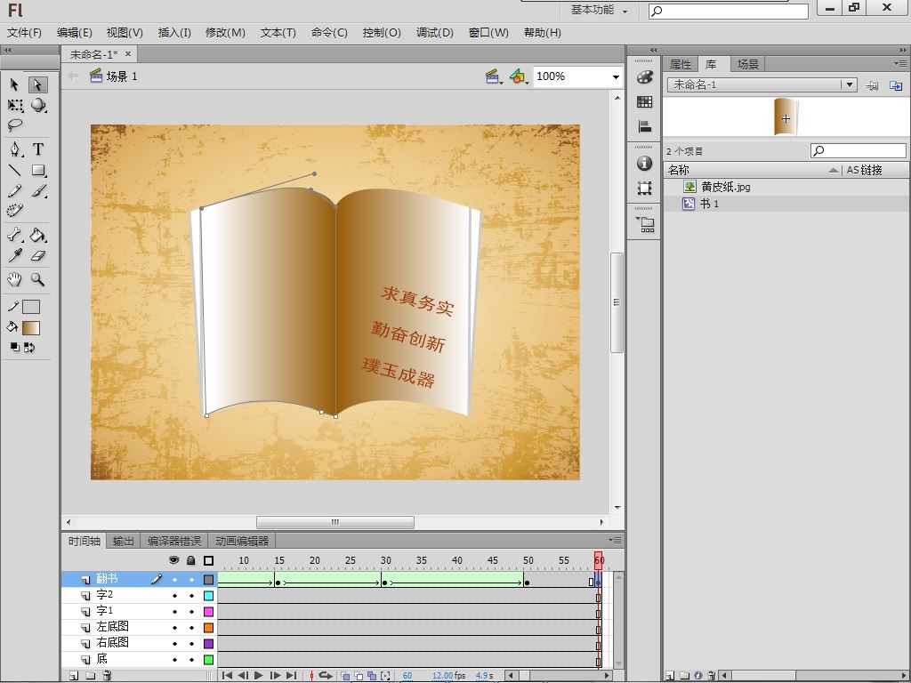Click the Black and White default colors icon

(x=15, y=348)
